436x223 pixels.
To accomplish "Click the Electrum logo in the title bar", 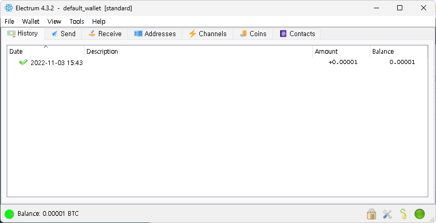I will [9, 8].
